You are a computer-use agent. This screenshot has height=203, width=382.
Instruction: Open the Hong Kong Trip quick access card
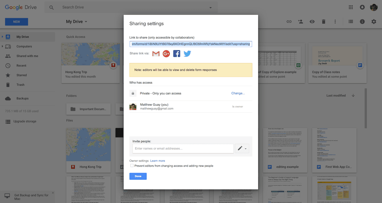(x=90, y=63)
